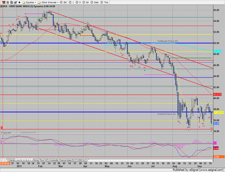Click the AutoFrame is OFF text
The height and width of the screenshot is (172, 225).
28,133
